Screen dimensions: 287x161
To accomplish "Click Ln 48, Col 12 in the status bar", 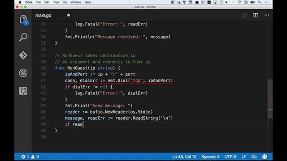I will pos(184,157).
